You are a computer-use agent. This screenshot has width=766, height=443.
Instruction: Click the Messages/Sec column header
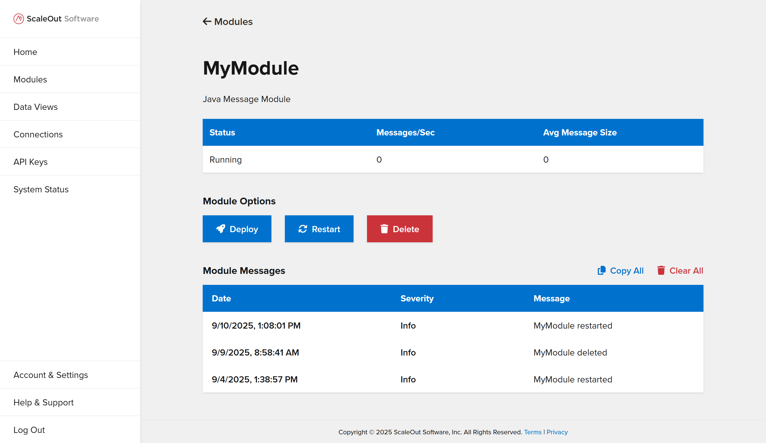point(405,133)
